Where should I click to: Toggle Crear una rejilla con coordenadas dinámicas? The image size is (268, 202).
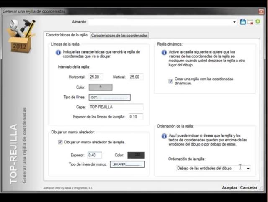pos(170,81)
